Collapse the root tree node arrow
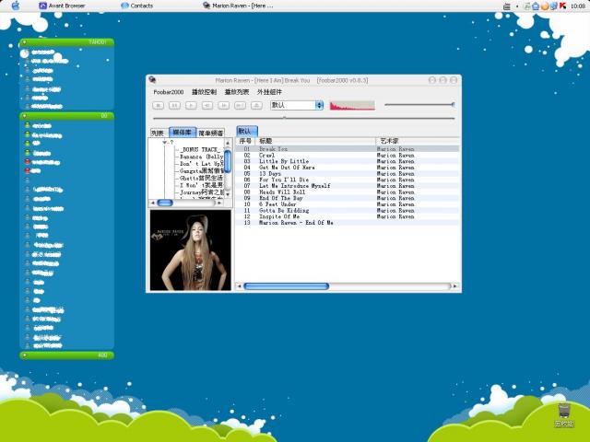Image resolution: width=590 pixels, height=442 pixels. tap(164, 143)
